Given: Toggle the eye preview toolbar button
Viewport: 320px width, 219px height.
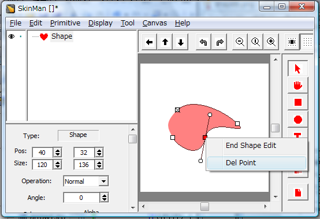Looking at the screenshot, I should point(292,42).
